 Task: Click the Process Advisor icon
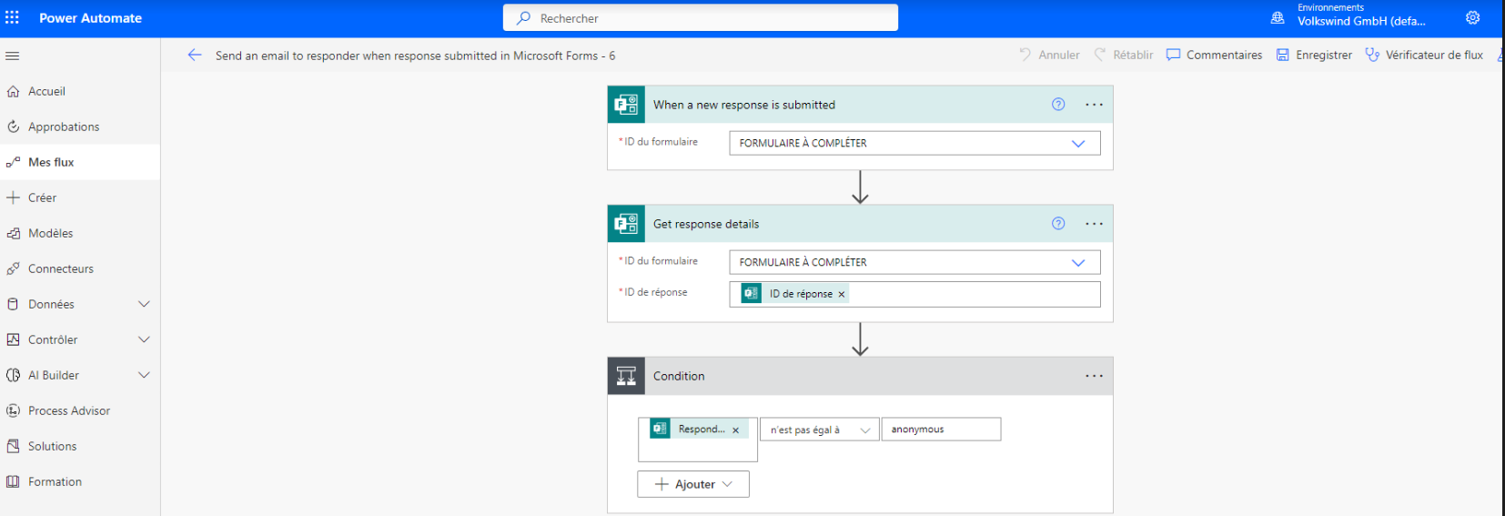point(13,410)
